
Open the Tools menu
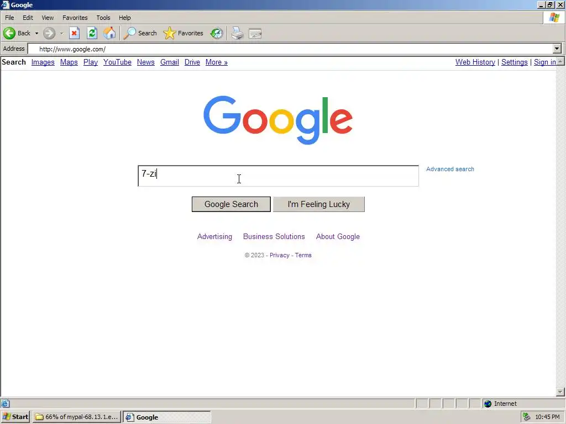(103, 18)
